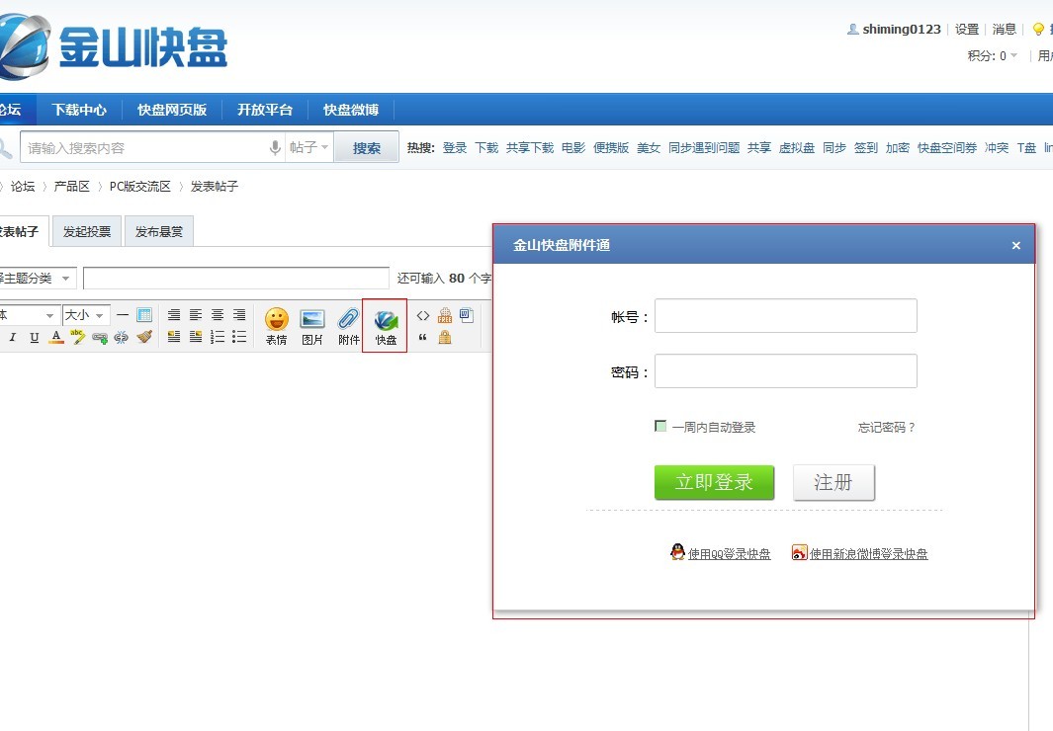The width and height of the screenshot is (1053, 731).
Task: Open the 忘记密码 forgot password link
Action: (x=885, y=427)
